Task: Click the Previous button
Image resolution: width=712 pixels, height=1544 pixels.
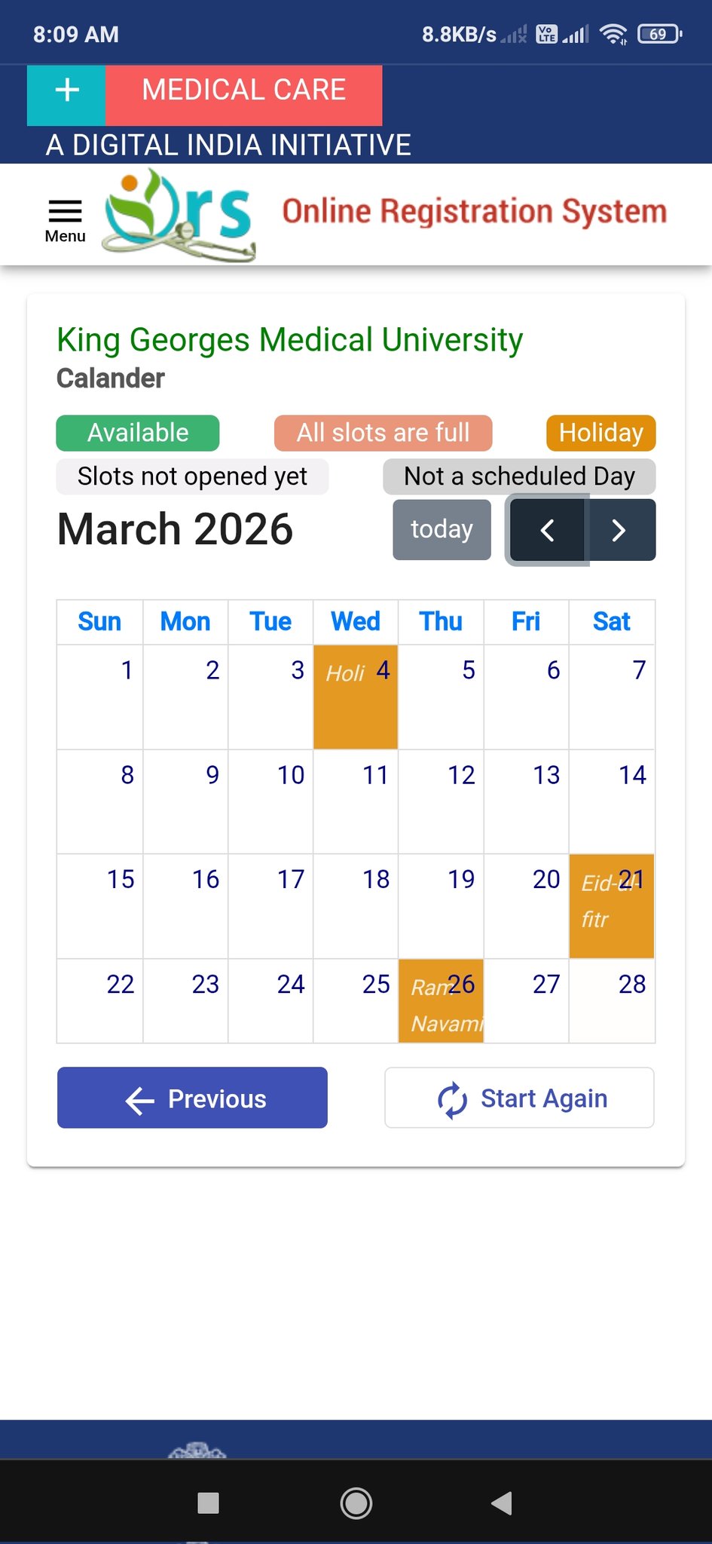Action: (192, 1098)
